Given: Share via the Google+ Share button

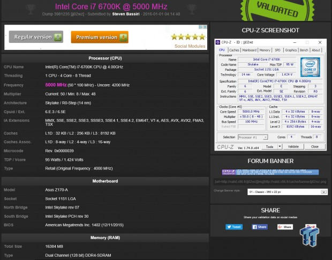Looking at the screenshot, I should tap(285, 227).
